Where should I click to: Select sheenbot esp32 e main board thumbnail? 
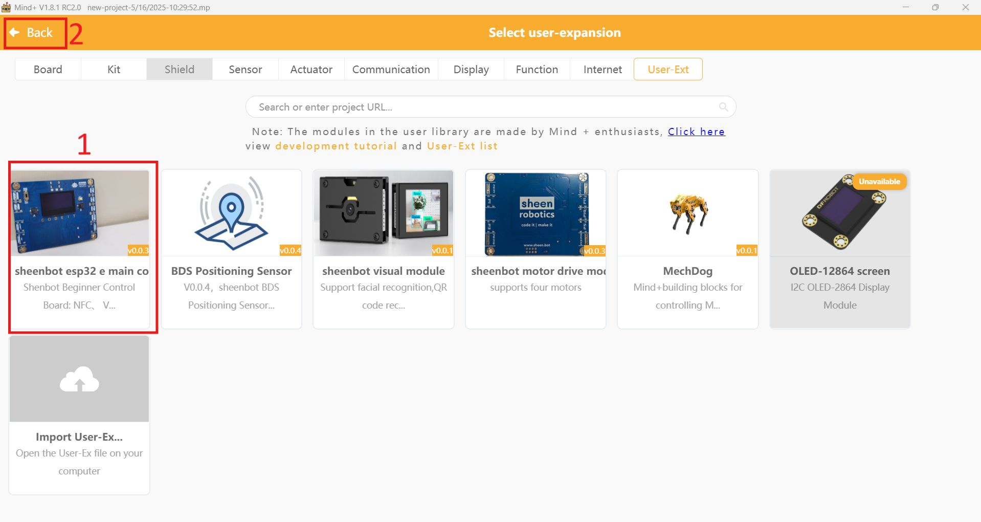(80, 213)
